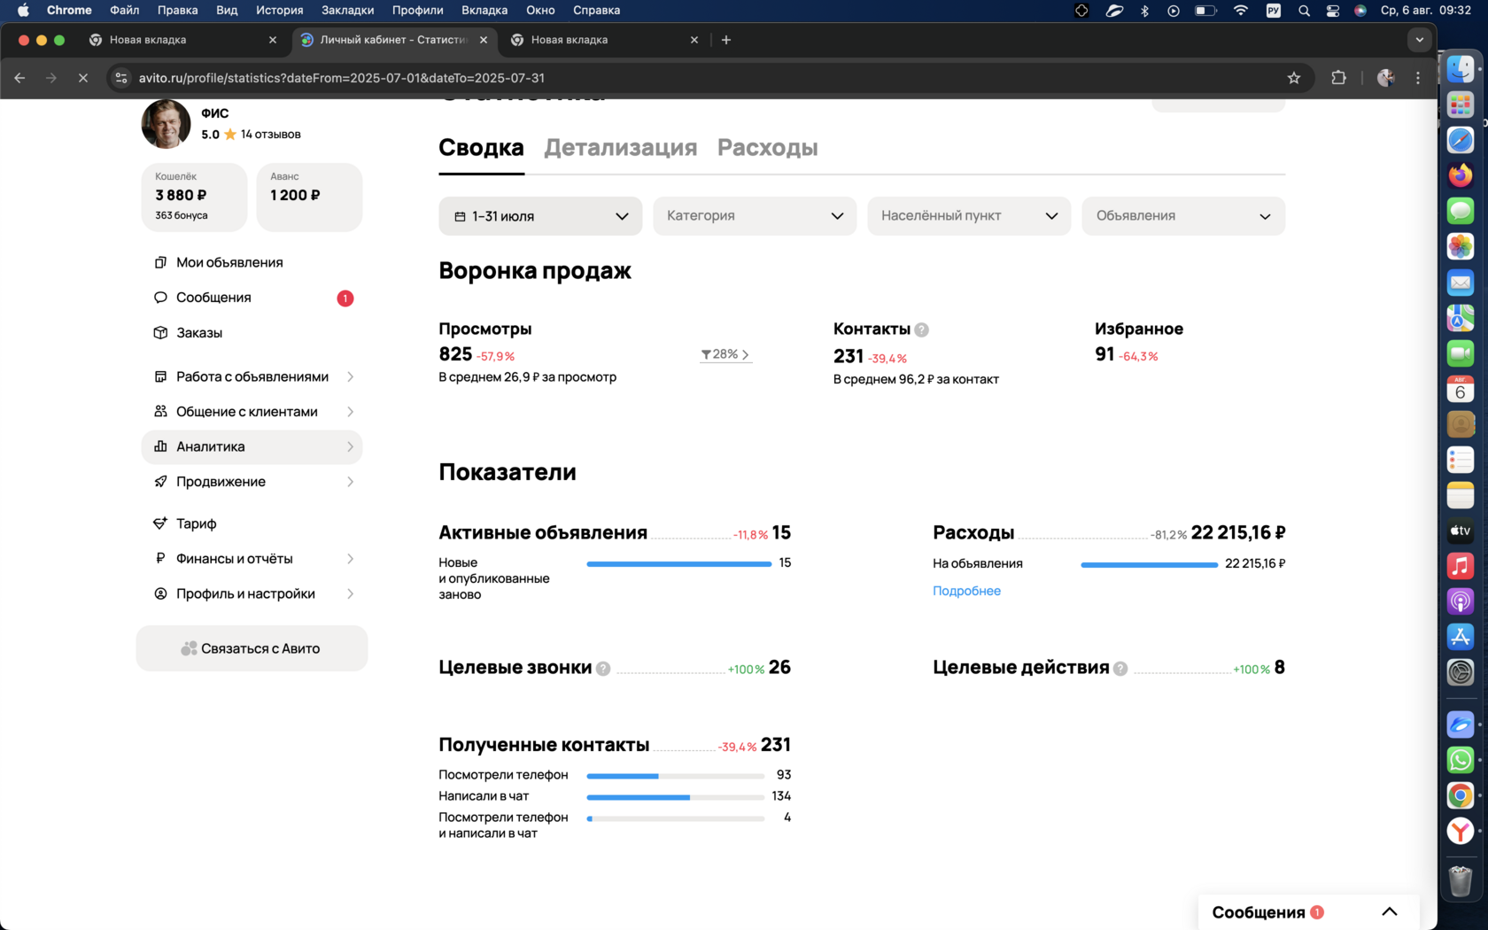Screen dimensions: 1488x930
Task: Show help tooltip next to Контакты
Action: 922,329
